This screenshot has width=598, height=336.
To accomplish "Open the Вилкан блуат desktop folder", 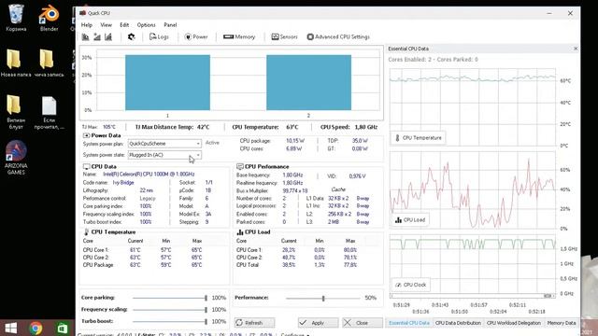I will [16, 112].
